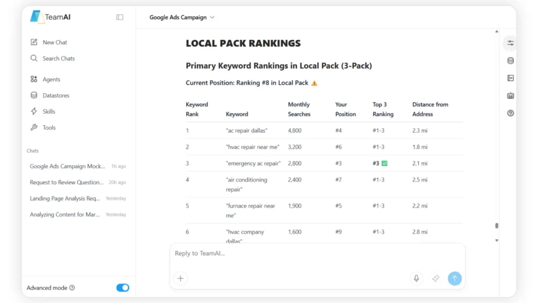Click the "hvac repair near me" keyword cell
538x303 pixels.
tap(253, 147)
